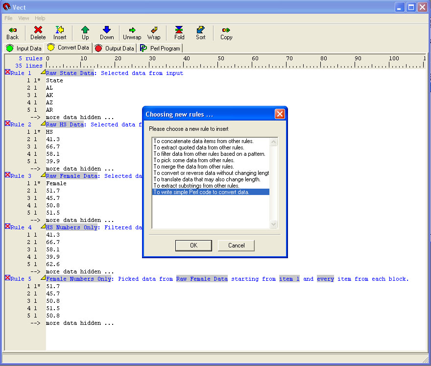Switch to the Input Data tab
This screenshot has height=366, width=431.
[x=24, y=49]
